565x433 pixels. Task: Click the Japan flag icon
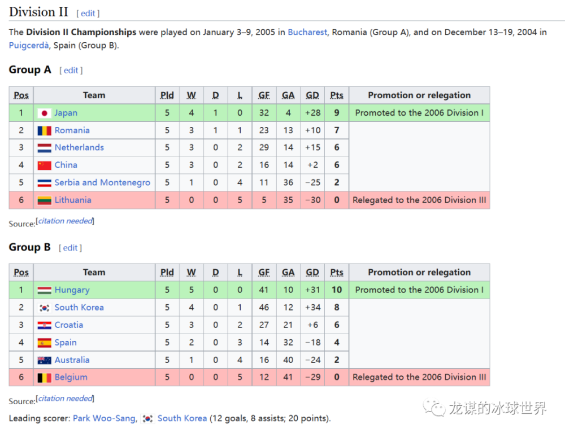click(x=44, y=113)
